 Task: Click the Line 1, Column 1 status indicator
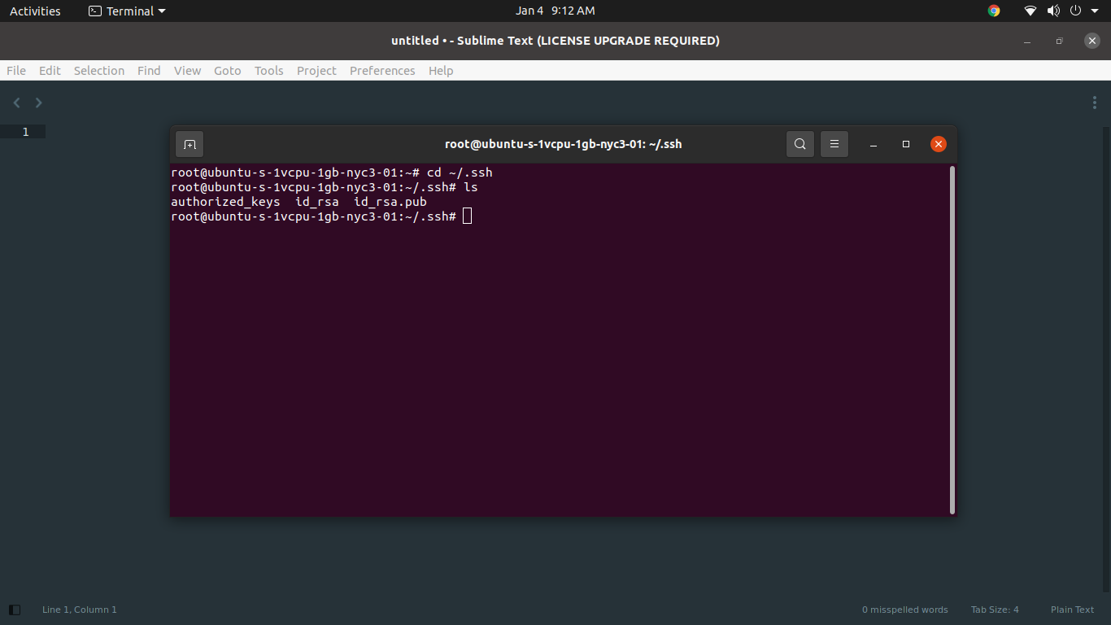79,609
